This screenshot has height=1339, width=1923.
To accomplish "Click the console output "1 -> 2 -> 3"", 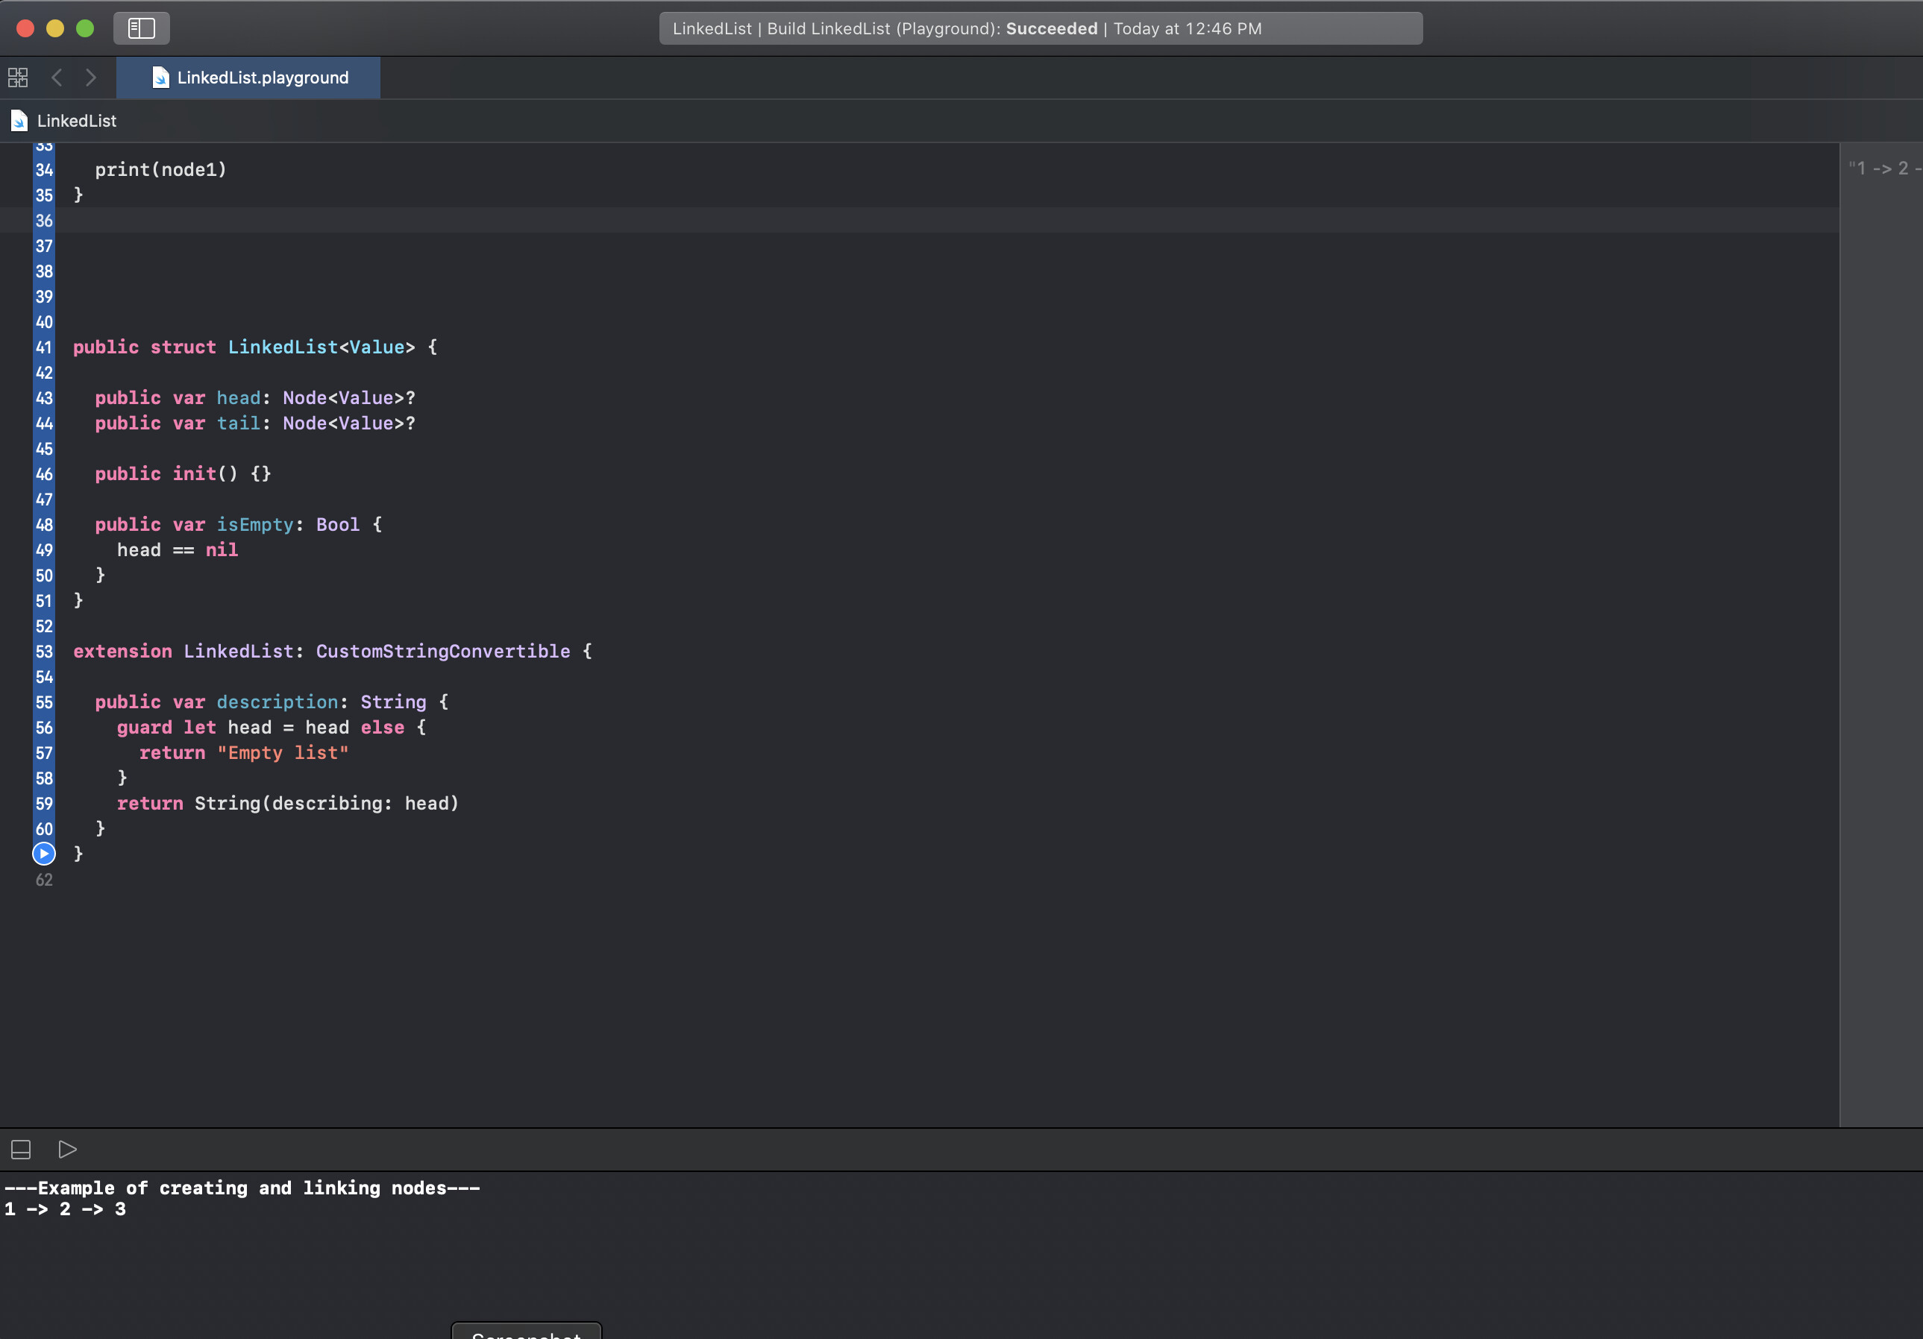I will (x=66, y=1209).
